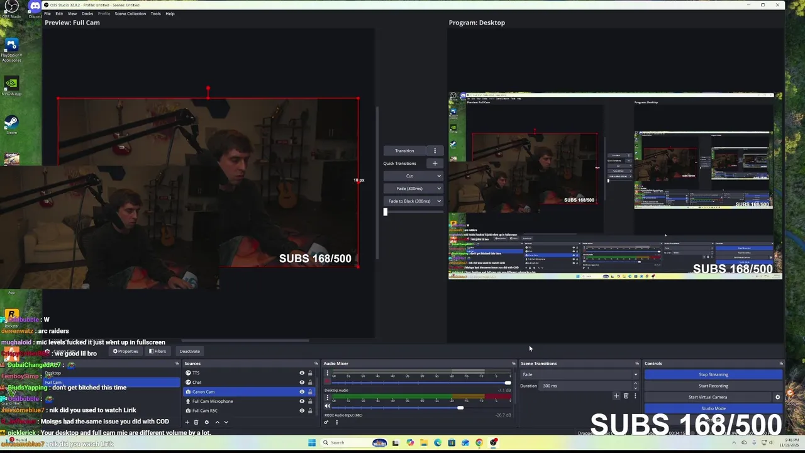
Task: Open source Filters button
Action: (x=157, y=351)
